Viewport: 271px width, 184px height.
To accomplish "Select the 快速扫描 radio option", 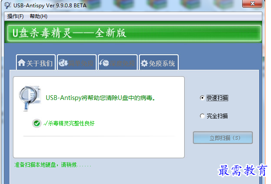I will pyautogui.click(x=214, y=98).
